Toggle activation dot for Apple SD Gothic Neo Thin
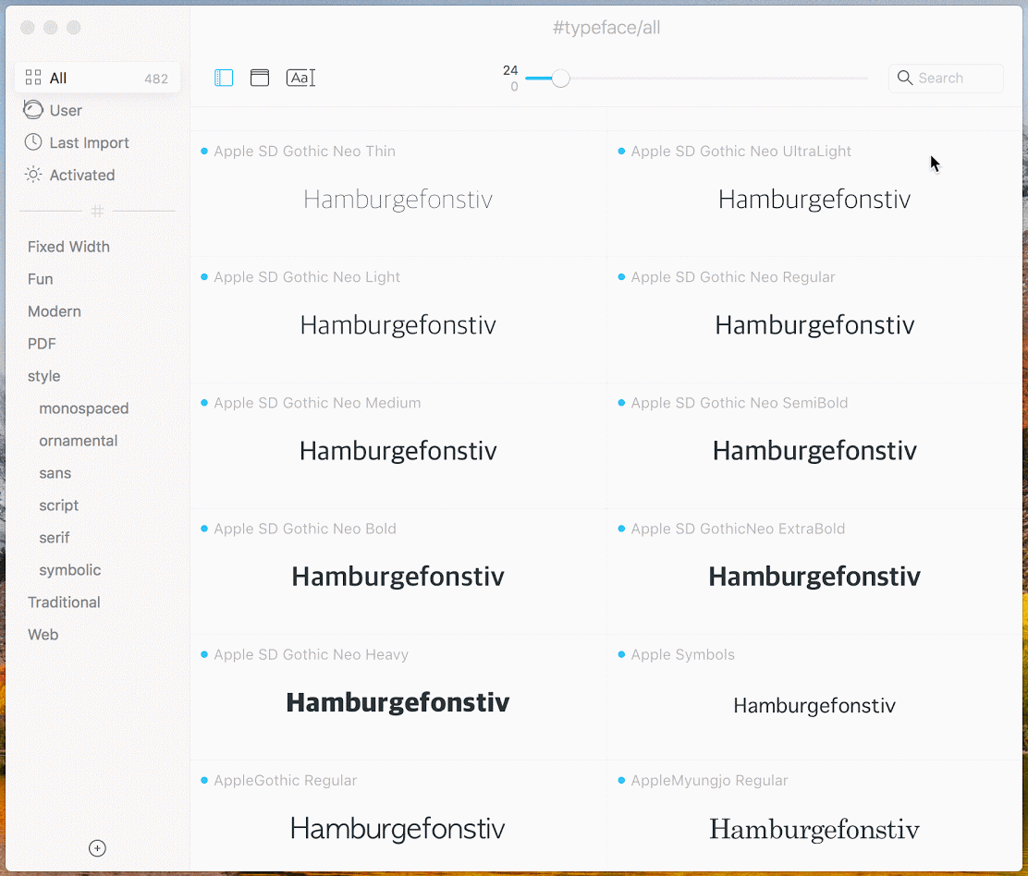1028x876 pixels. tap(204, 152)
